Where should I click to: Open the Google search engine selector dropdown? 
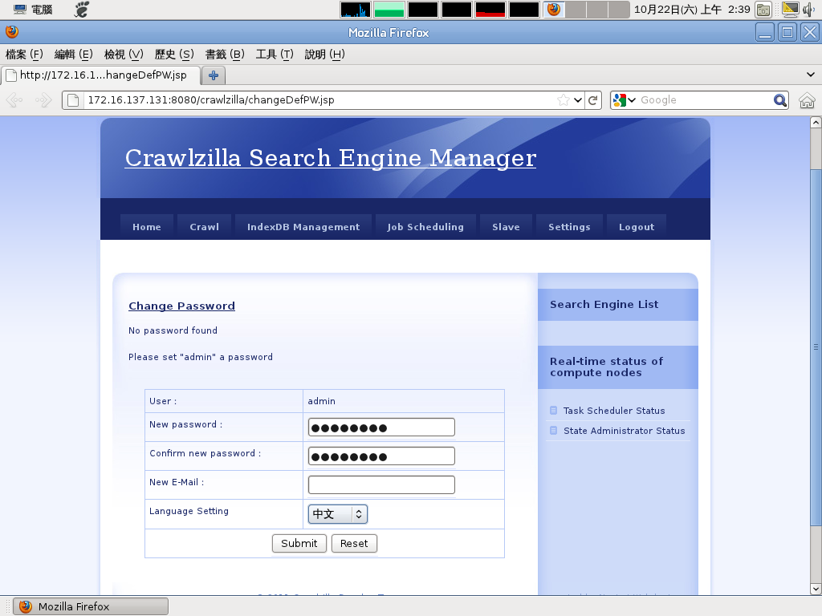[625, 100]
